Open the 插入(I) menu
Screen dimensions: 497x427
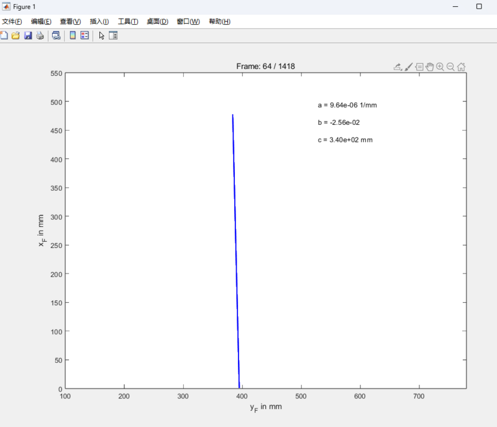coord(99,21)
